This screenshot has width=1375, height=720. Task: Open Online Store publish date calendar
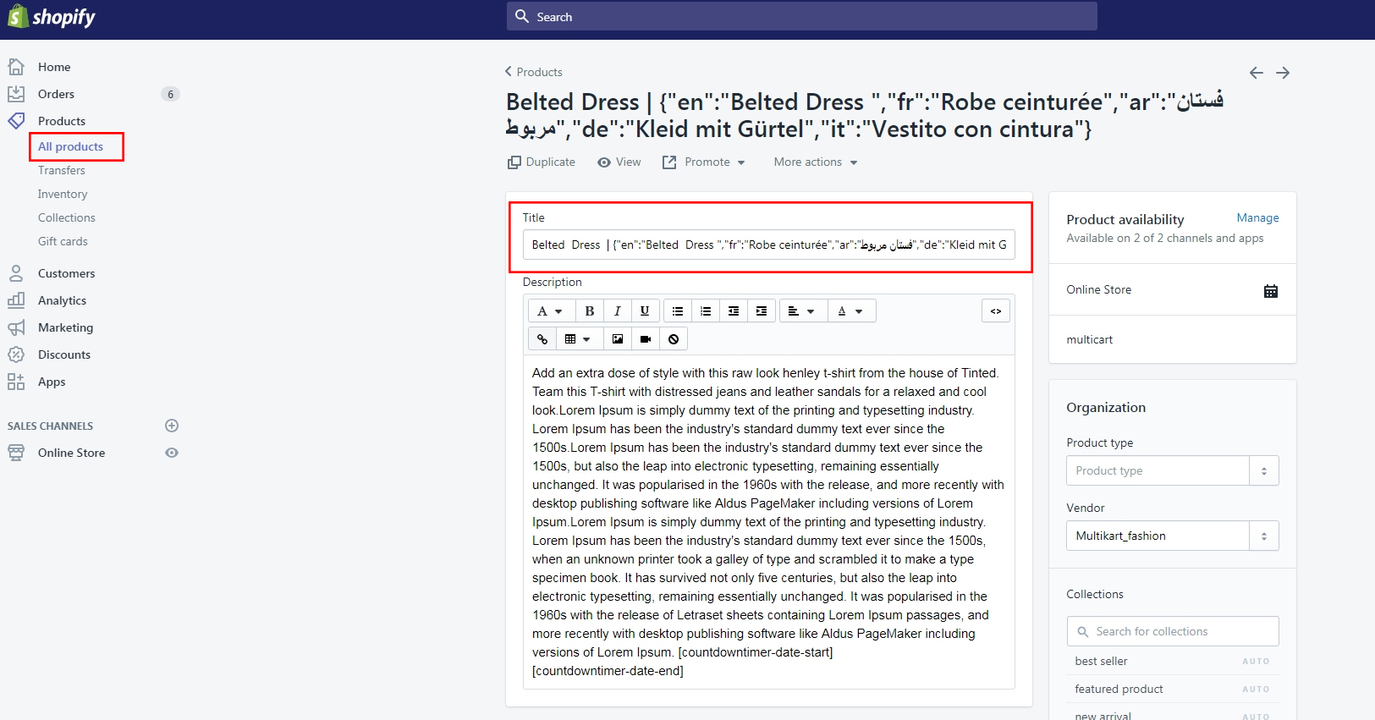1271,291
